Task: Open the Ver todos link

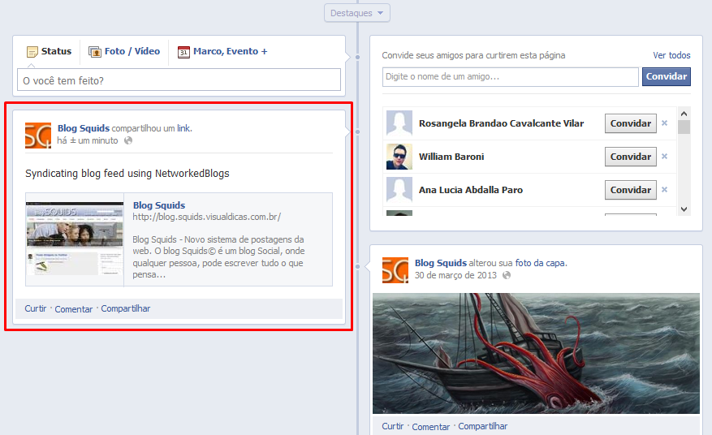Action: 671,55
